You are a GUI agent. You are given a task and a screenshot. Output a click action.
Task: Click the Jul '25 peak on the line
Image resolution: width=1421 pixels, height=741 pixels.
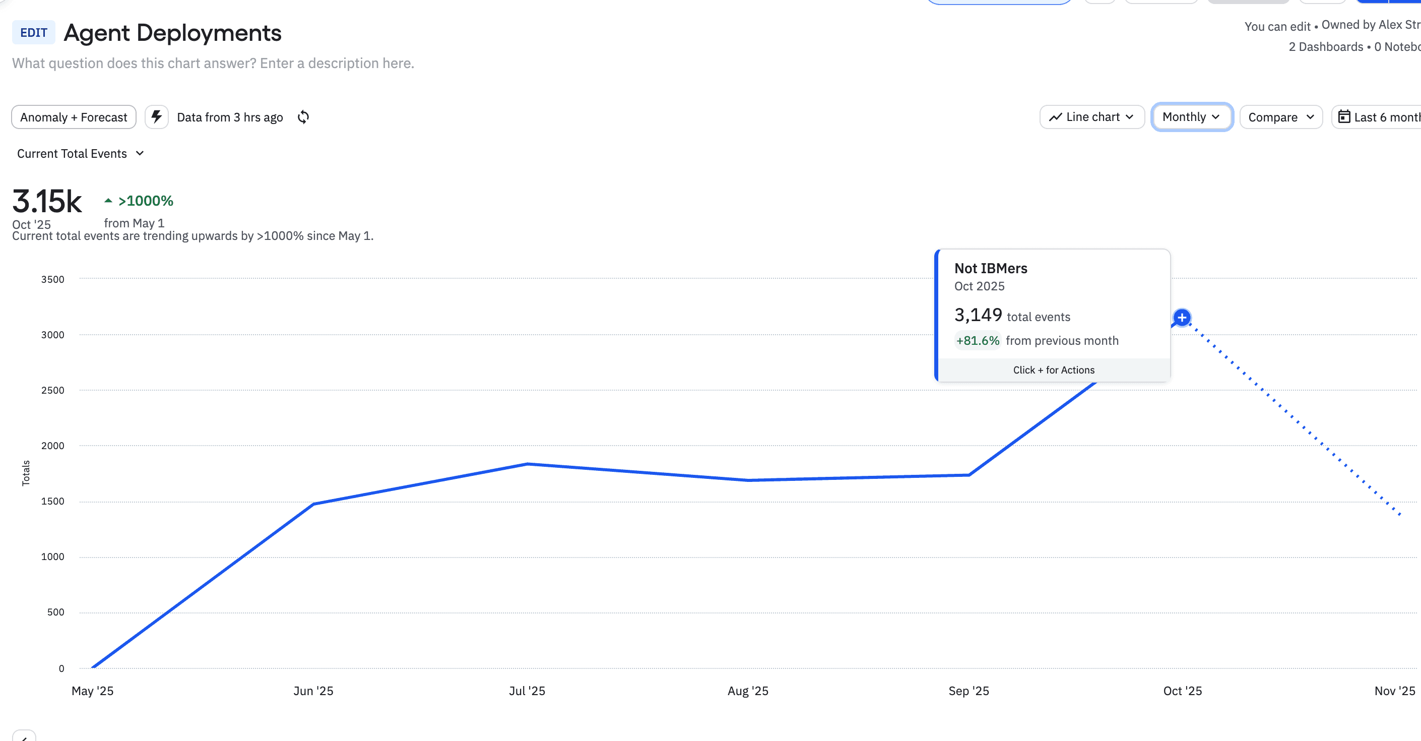(x=528, y=464)
